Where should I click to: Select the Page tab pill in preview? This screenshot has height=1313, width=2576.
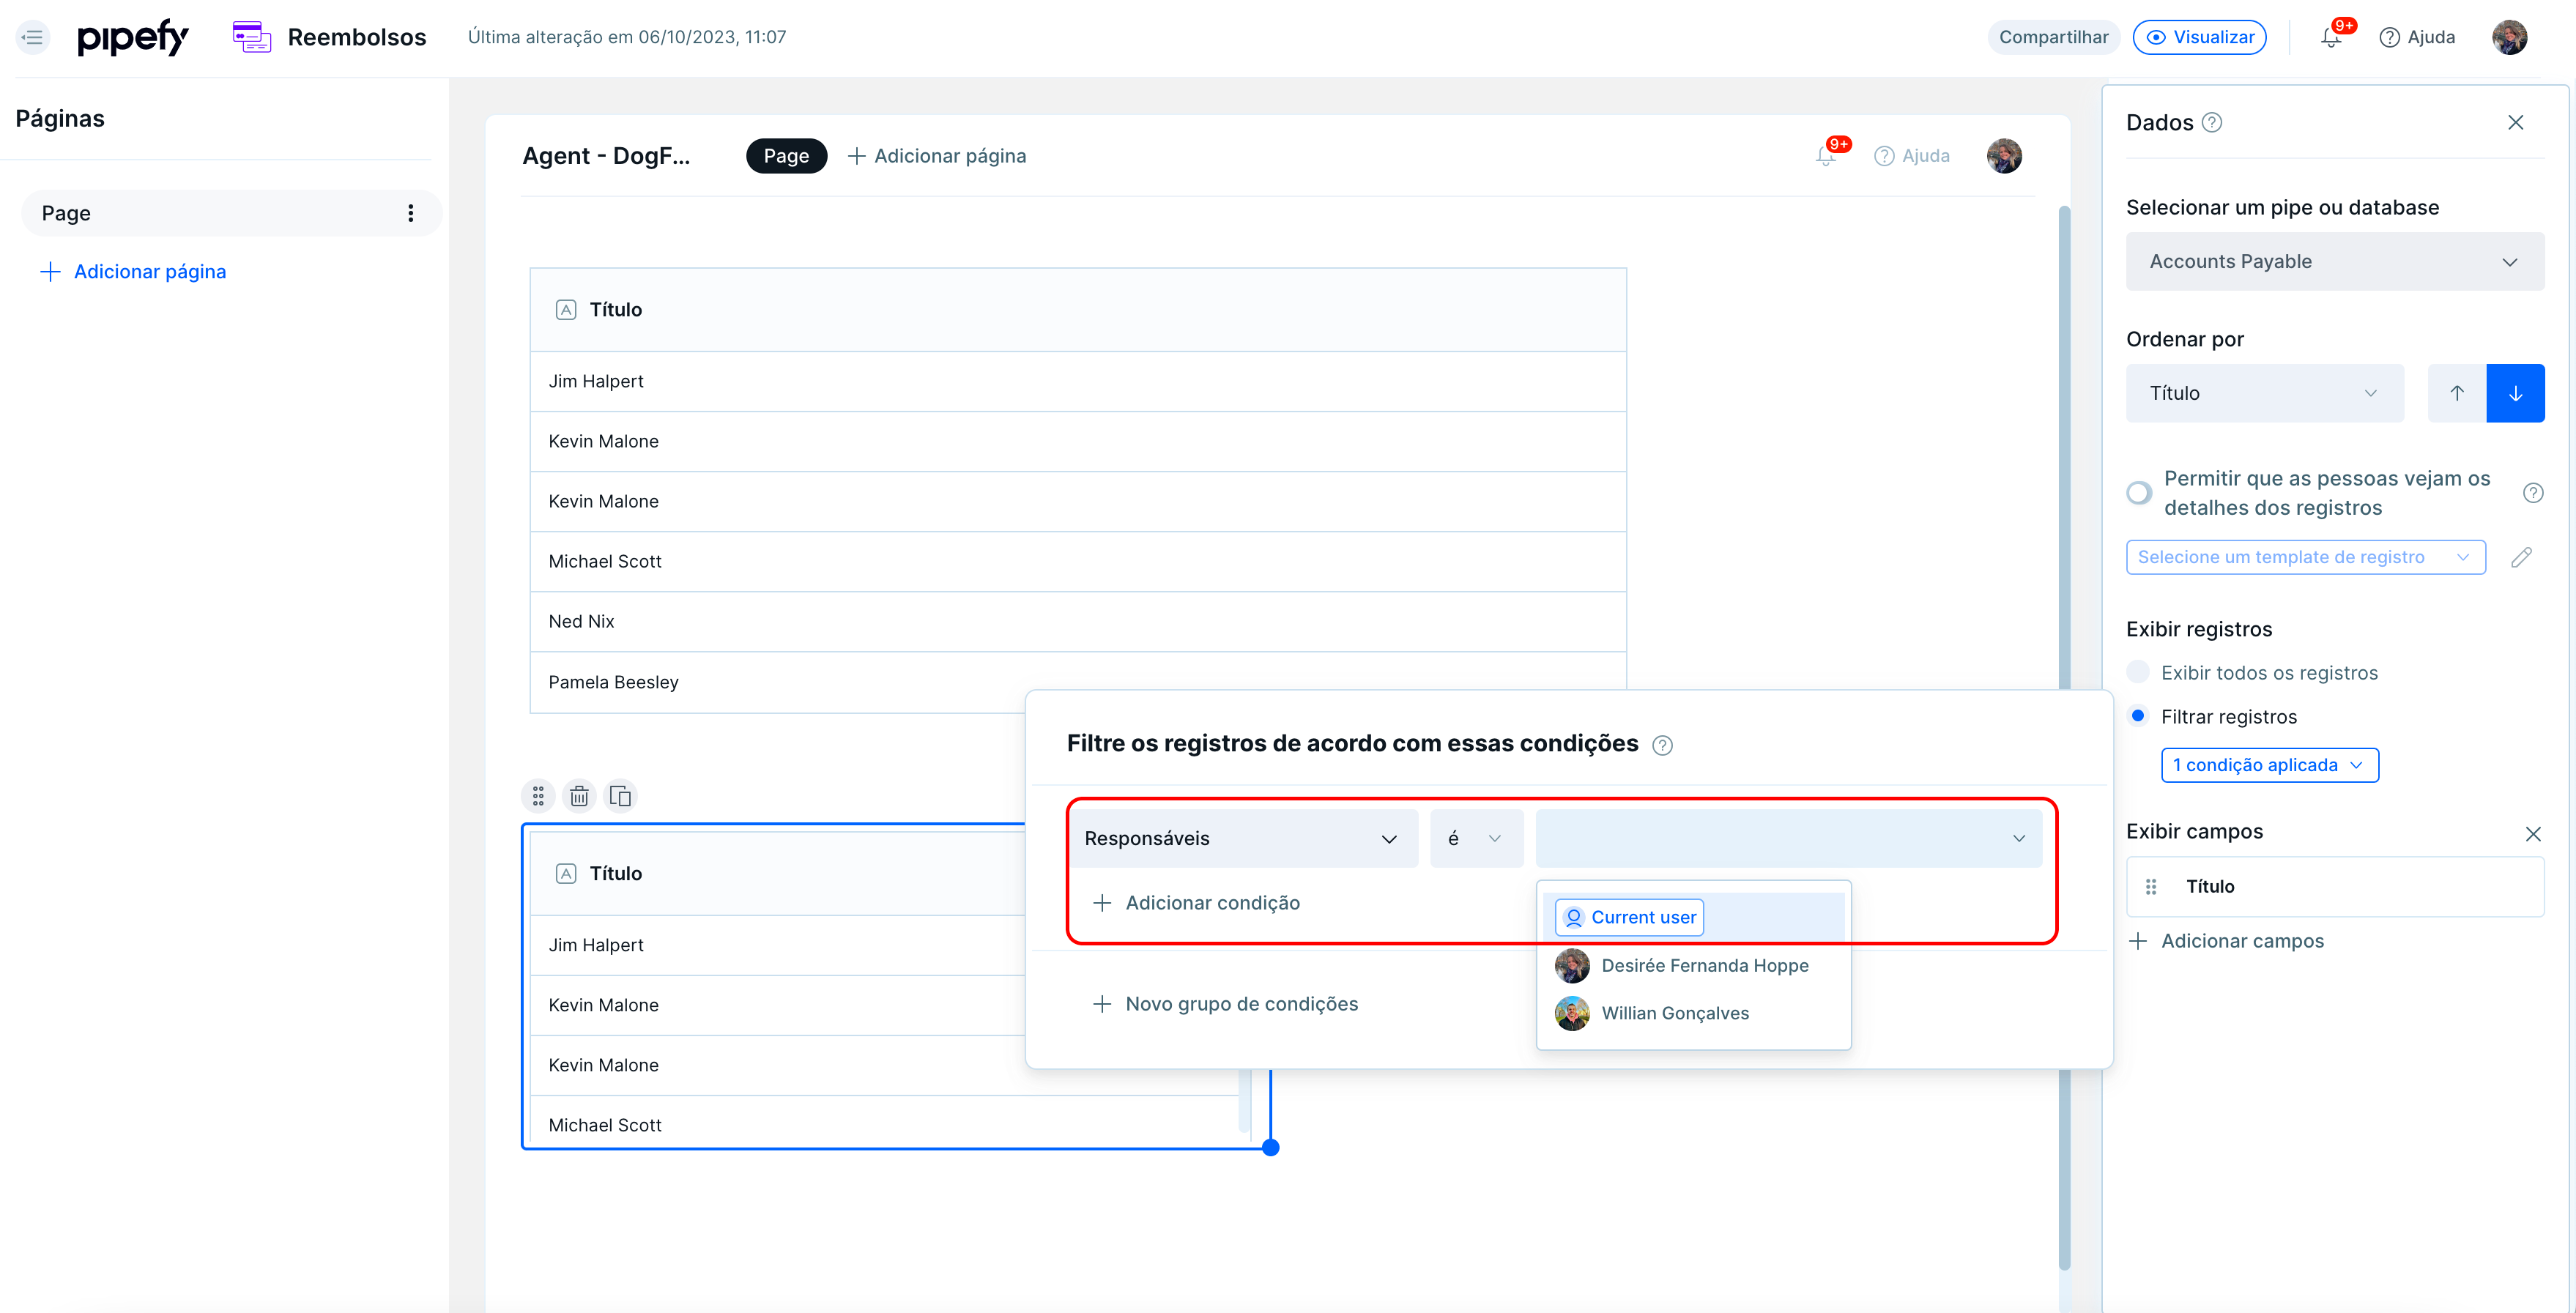coord(786,155)
